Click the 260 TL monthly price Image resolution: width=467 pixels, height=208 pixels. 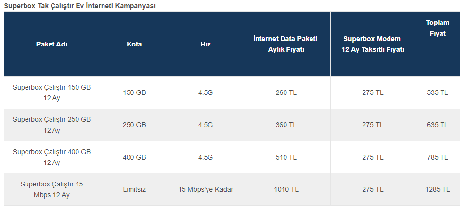pos(286,92)
